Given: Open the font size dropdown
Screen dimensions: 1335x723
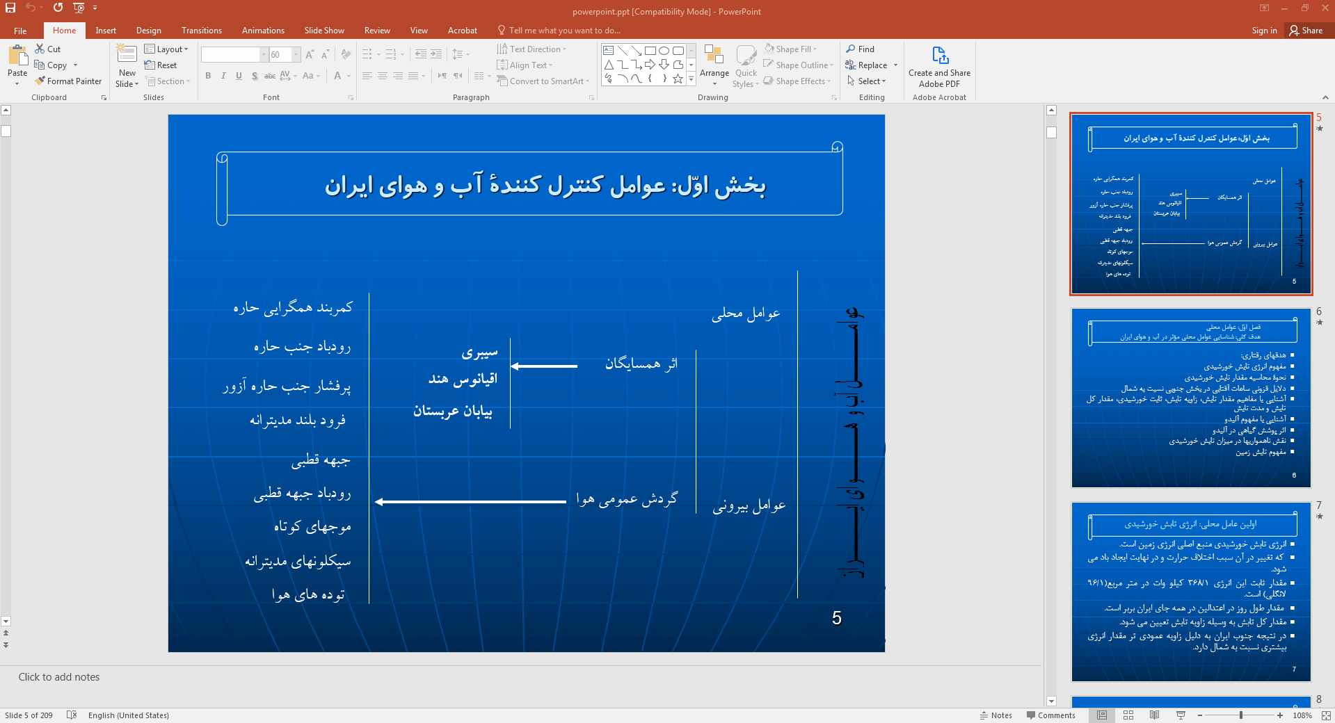Looking at the screenshot, I should click(x=296, y=55).
